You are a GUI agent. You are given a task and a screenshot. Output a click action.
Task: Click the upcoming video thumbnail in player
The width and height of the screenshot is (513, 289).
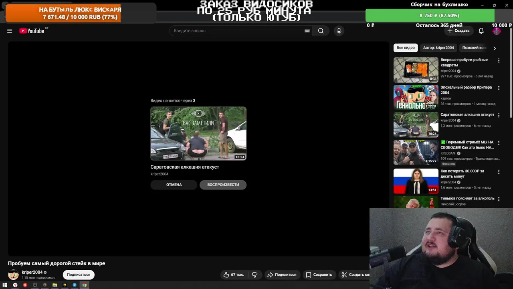pyautogui.click(x=198, y=133)
